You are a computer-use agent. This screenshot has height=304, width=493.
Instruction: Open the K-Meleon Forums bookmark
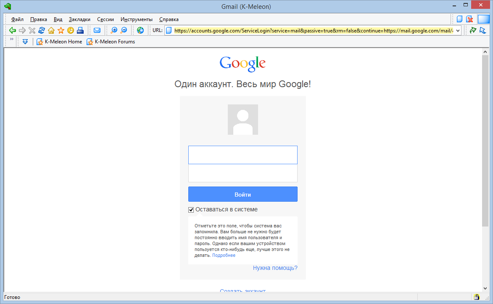pyautogui.click(x=111, y=42)
